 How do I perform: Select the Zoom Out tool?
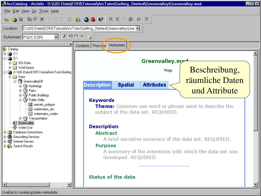tap(118, 20)
